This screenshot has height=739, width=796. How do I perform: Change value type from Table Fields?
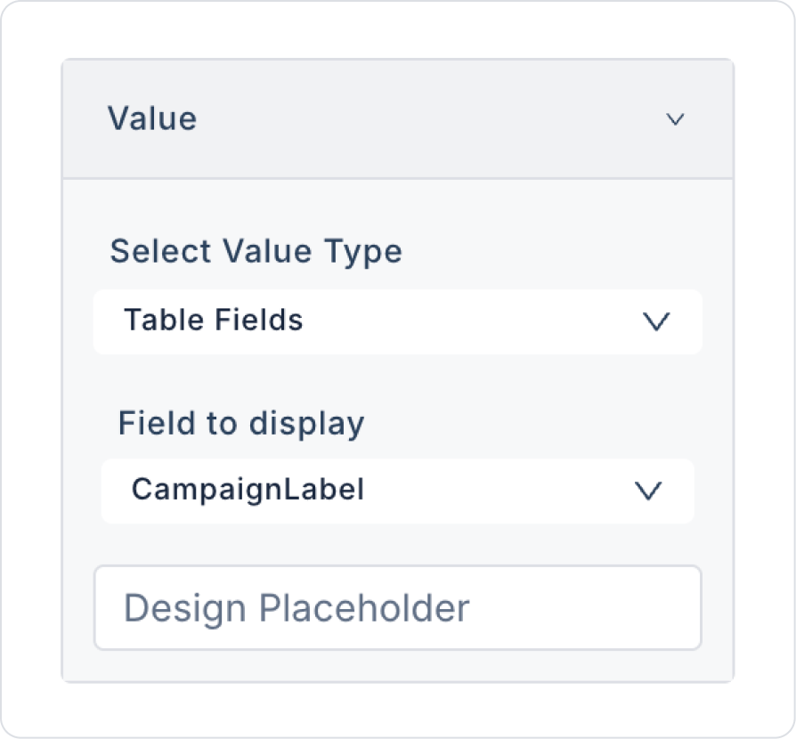click(x=397, y=321)
